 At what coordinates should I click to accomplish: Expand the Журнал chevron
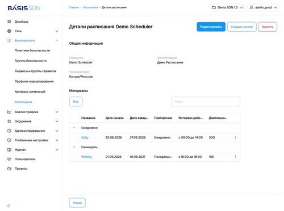pos(57,150)
